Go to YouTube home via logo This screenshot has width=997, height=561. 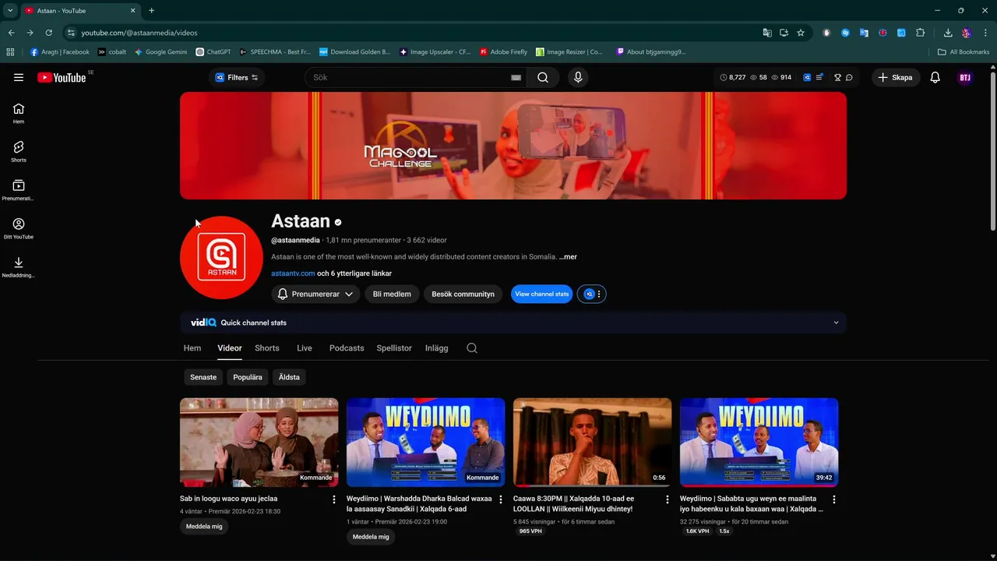[x=62, y=77]
